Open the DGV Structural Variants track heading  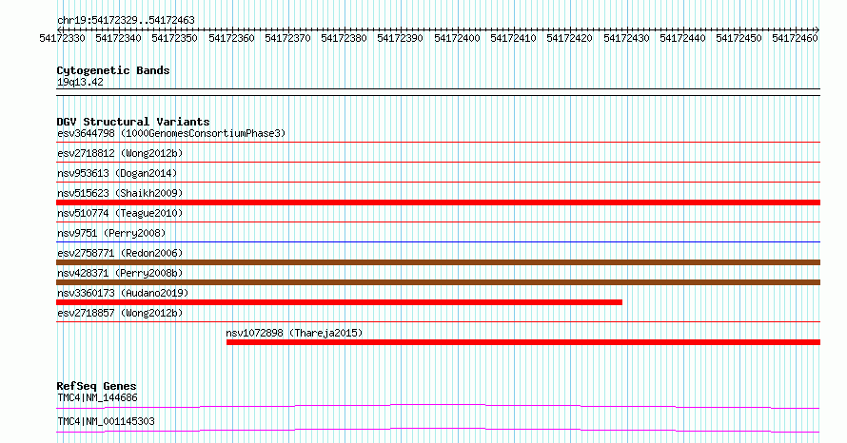point(133,122)
